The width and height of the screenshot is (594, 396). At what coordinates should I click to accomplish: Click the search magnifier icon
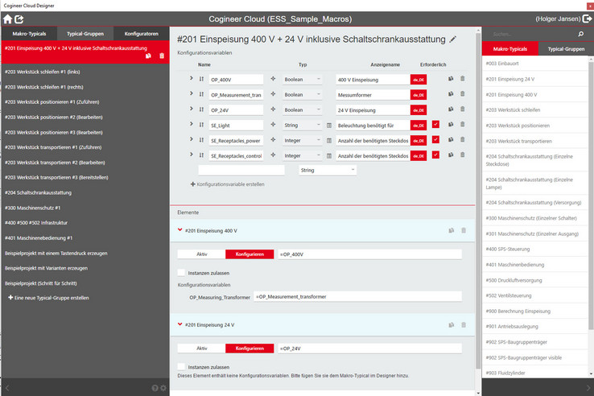(580, 35)
